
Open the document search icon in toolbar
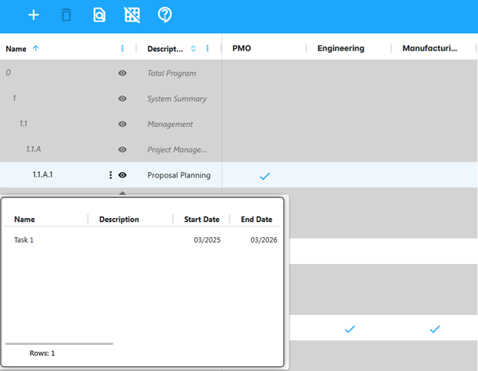click(x=99, y=15)
